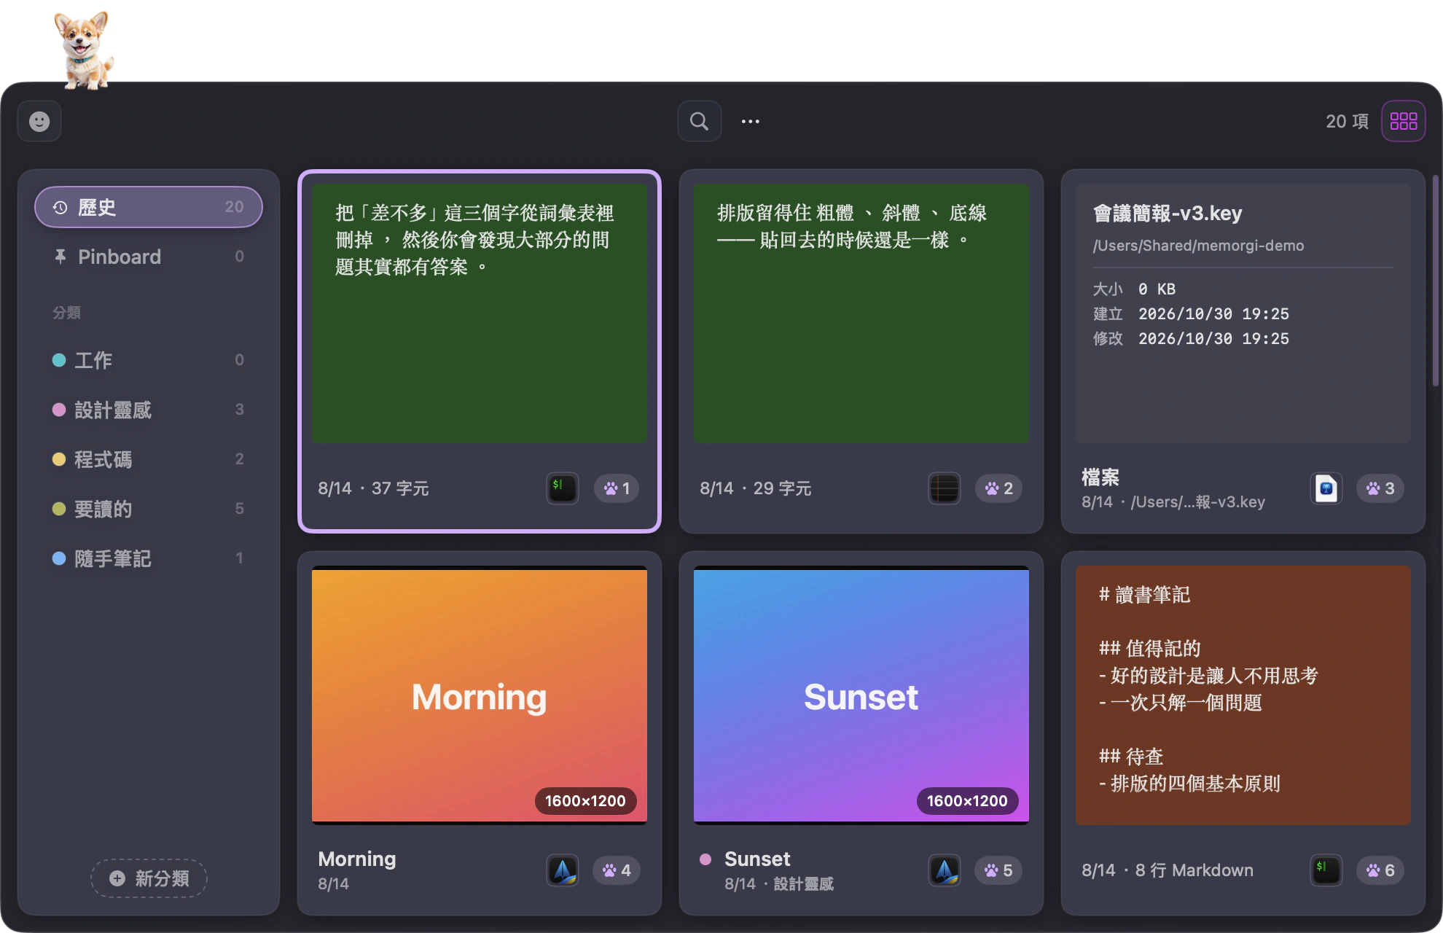
Task: Click the Keynote file icon on 檔案 card
Action: [x=1326, y=488]
